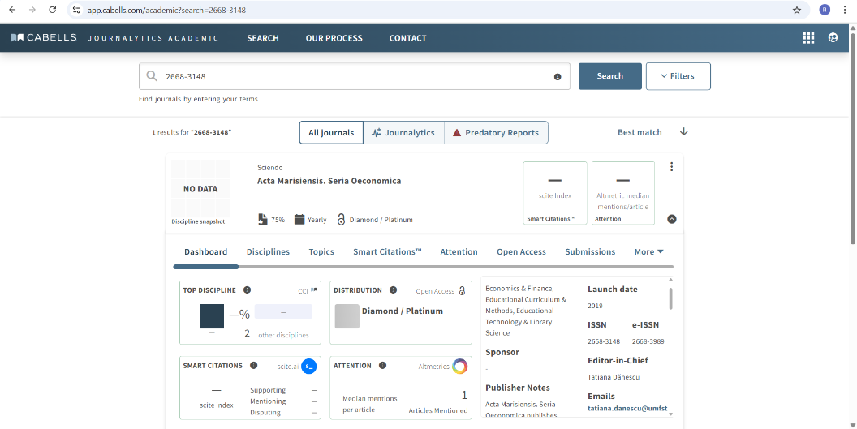The image size is (857, 429).
Task: Select the All journals filter
Action: point(331,133)
